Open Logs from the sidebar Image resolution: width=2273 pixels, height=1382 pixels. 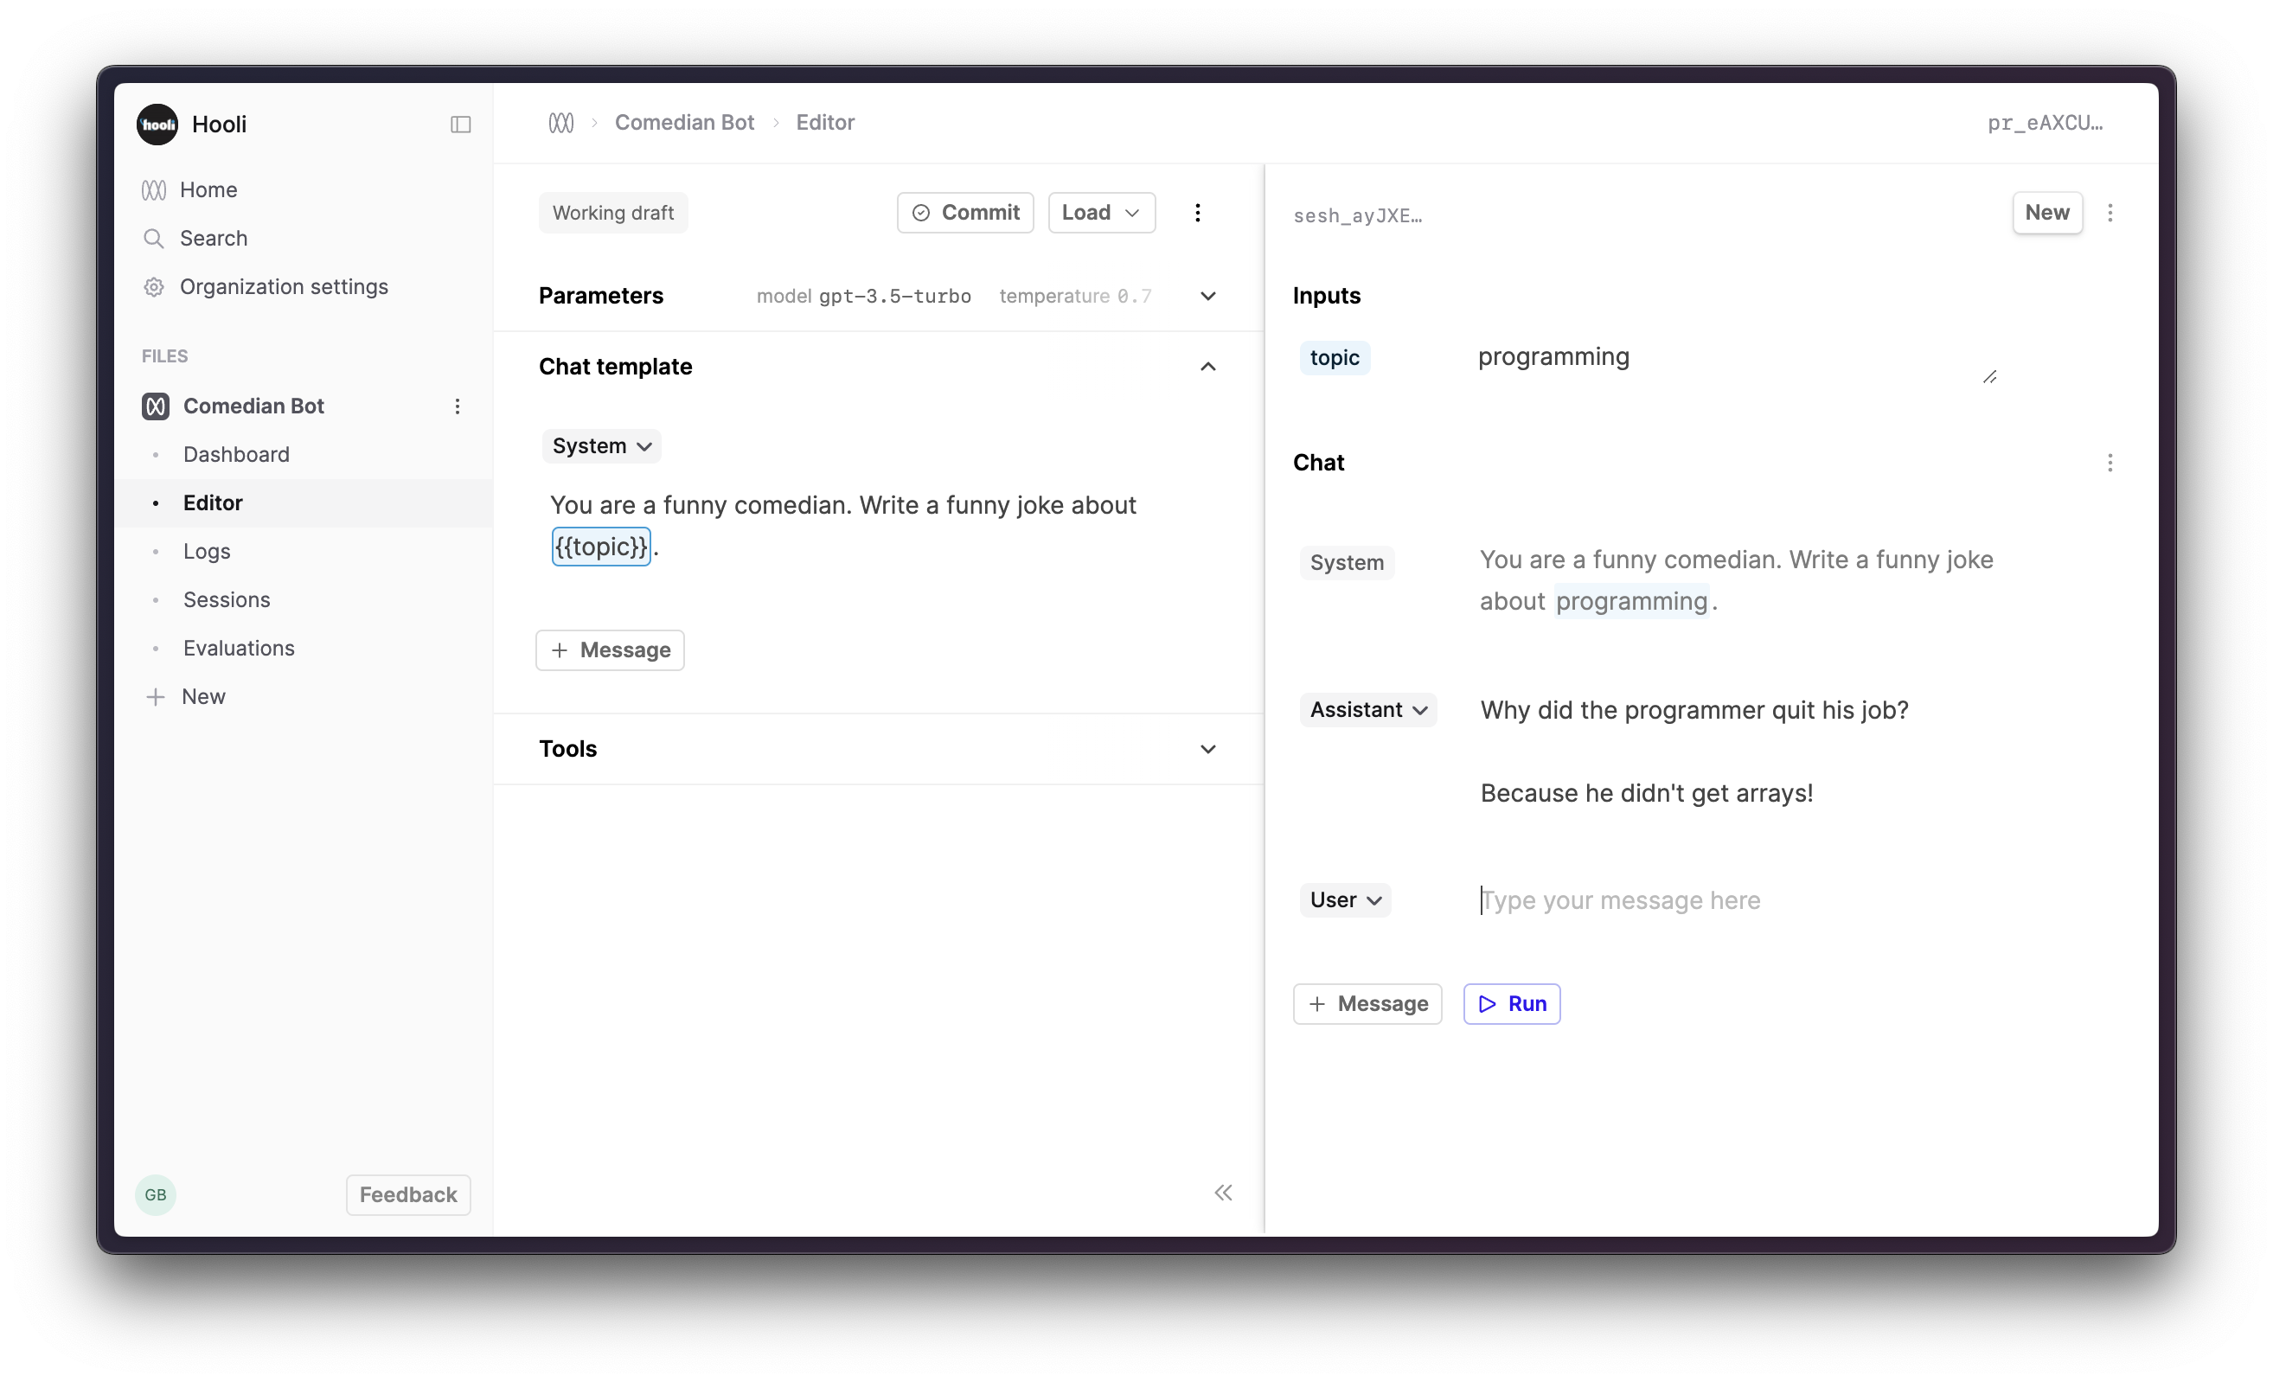click(x=206, y=551)
